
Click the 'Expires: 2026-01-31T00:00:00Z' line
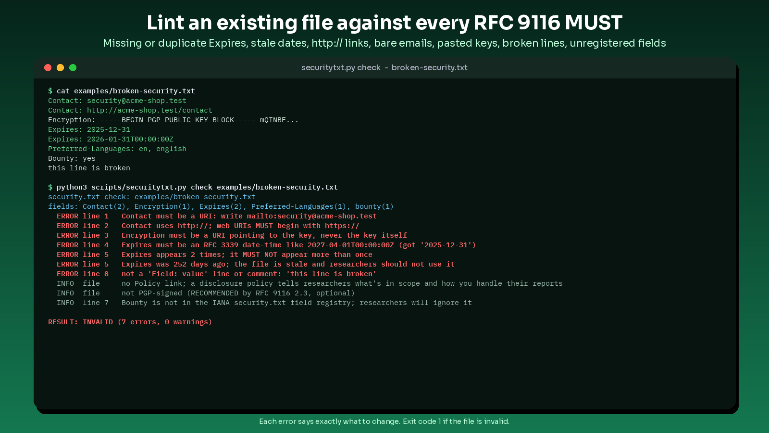[111, 139]
